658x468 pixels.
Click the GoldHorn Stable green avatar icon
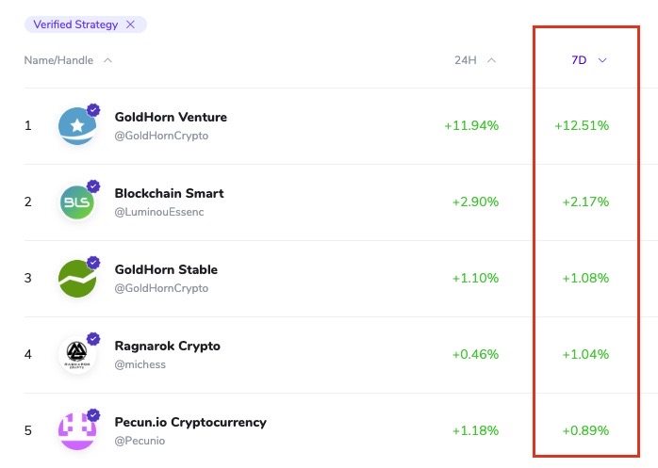point(76,279)
